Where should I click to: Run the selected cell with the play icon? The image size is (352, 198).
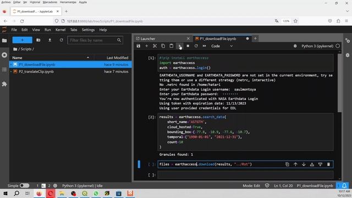(x=180, y=46)
